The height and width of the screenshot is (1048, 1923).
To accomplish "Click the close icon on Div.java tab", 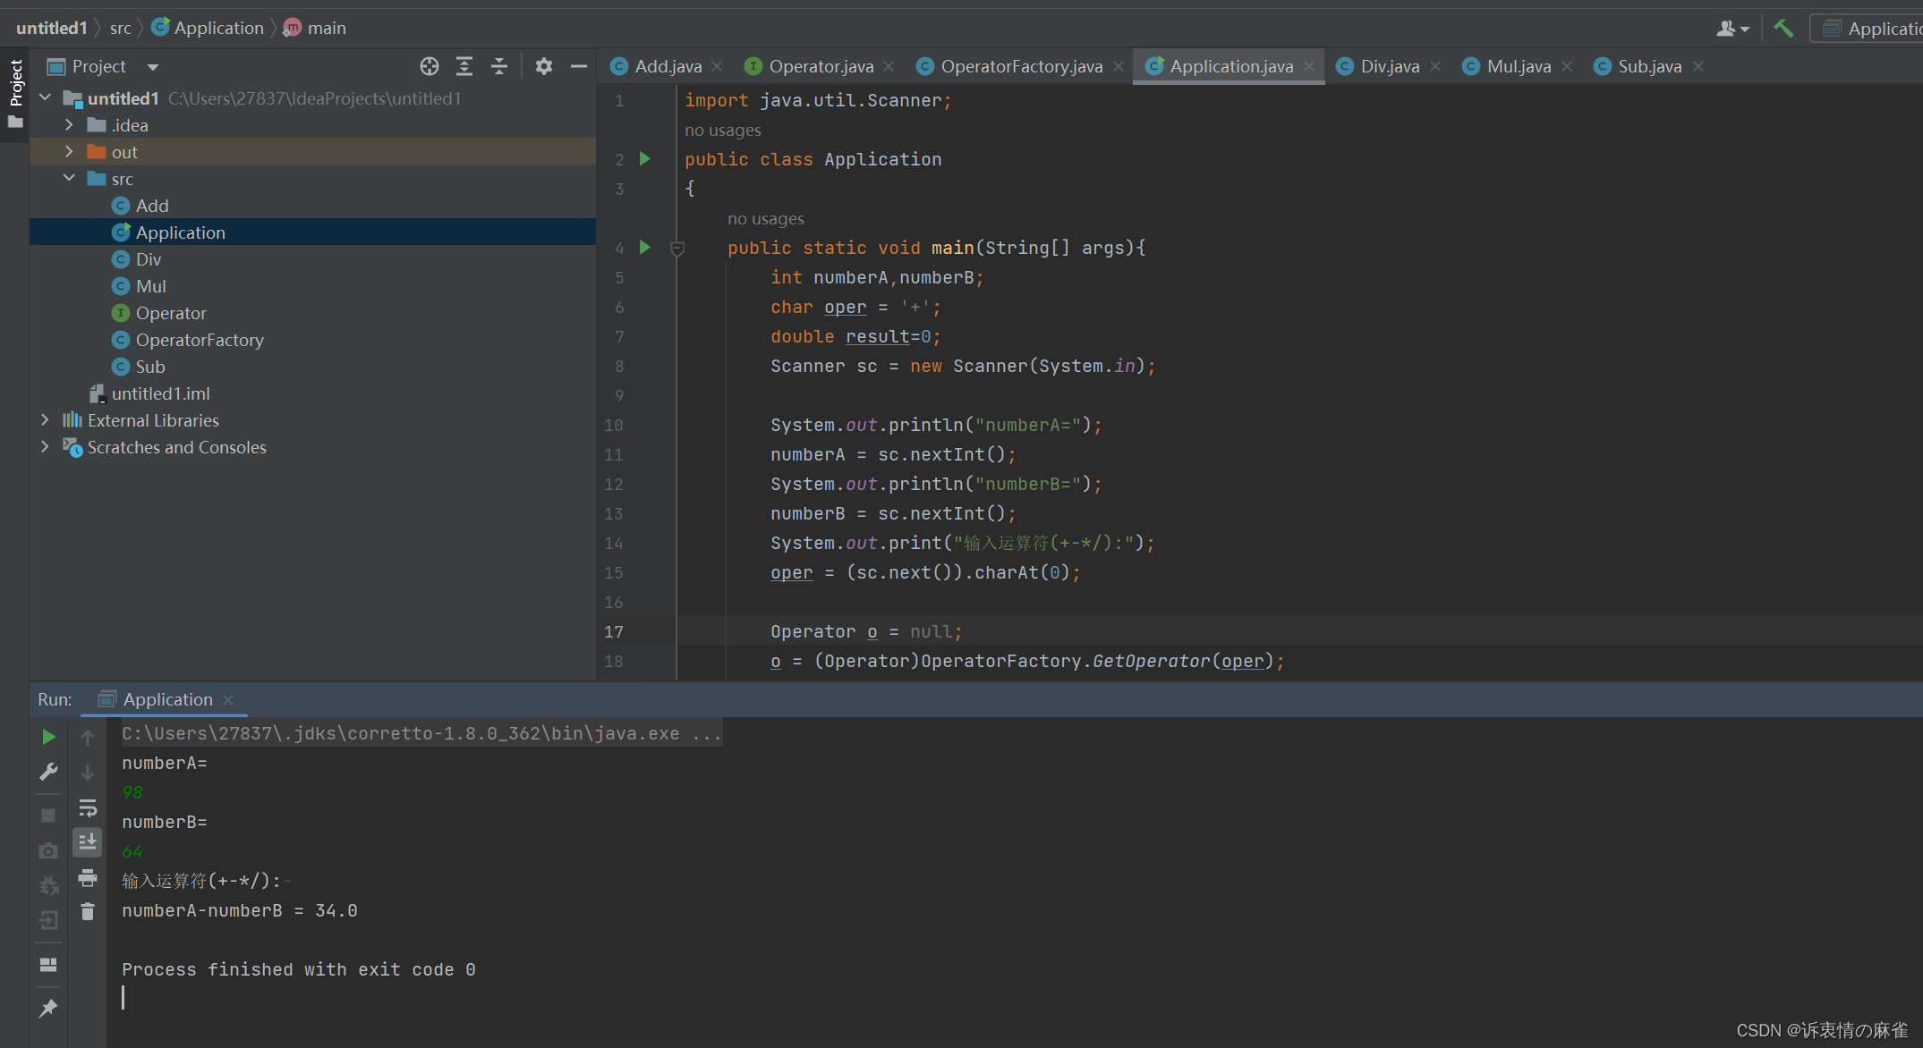I will (x=1439, y=67).
